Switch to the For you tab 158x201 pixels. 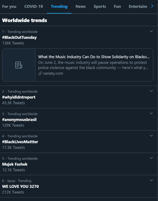point(9,6)
